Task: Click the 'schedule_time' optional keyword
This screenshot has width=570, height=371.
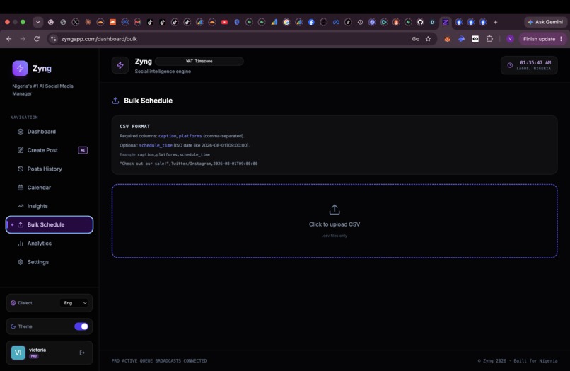Action: click(156, 145)
